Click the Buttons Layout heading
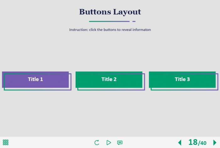This screenshot has height=148, width=220. pos(110,12)
